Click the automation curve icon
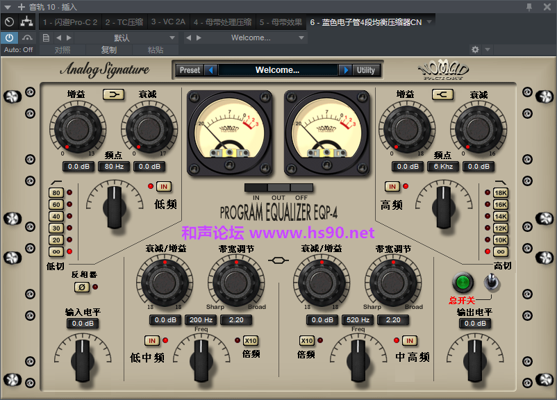Screen dimensions: 557x400 [27, 37]
